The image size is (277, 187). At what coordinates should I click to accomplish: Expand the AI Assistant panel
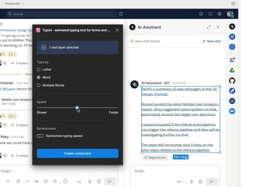208,27
